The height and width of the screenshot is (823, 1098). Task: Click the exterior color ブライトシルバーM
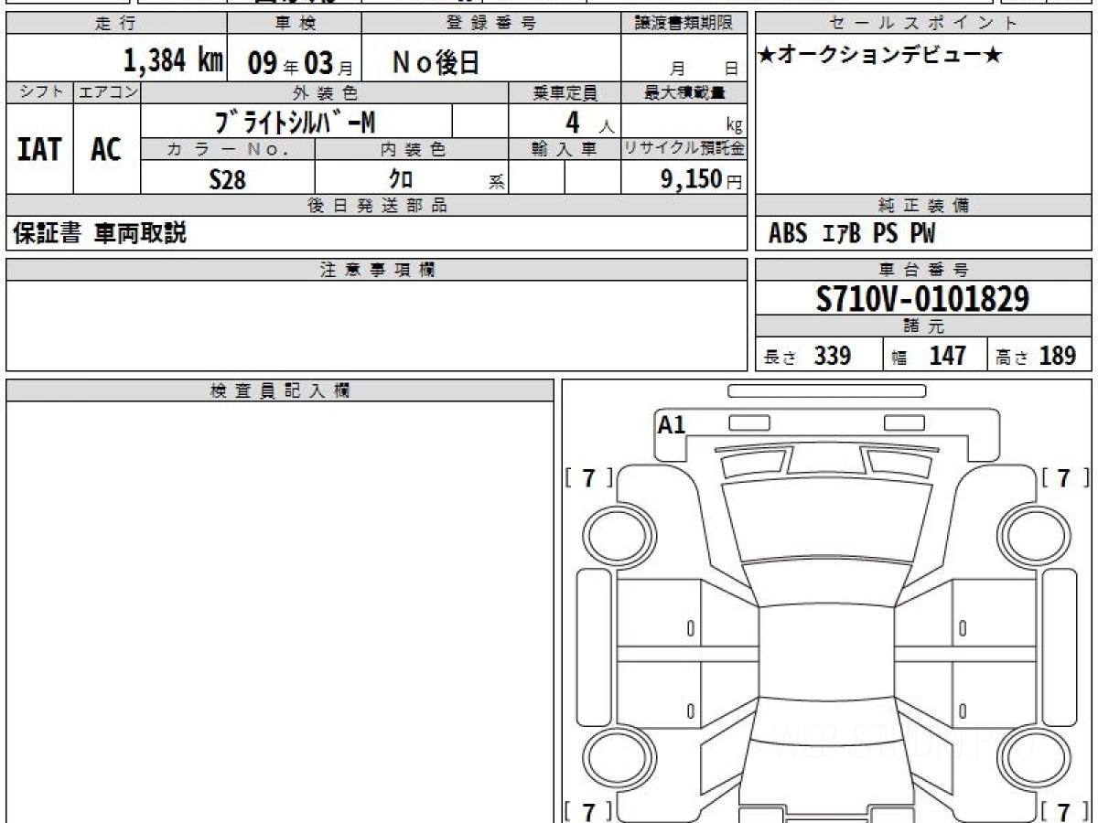pyautogui.click(x=296, y=122)
